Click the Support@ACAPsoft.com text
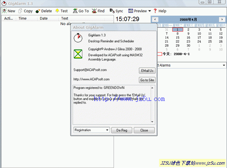This screenshot has height=168, width=227. (90, 70)
